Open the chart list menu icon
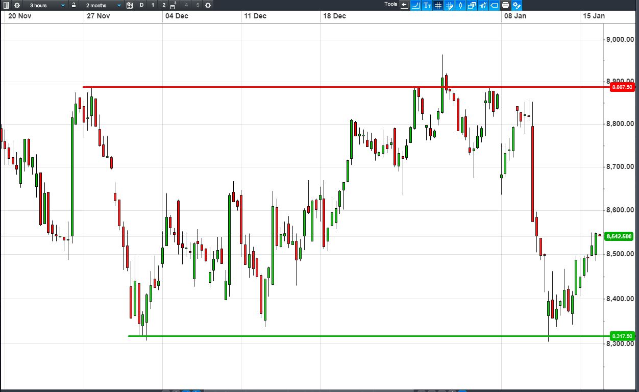 coord(6,5)
